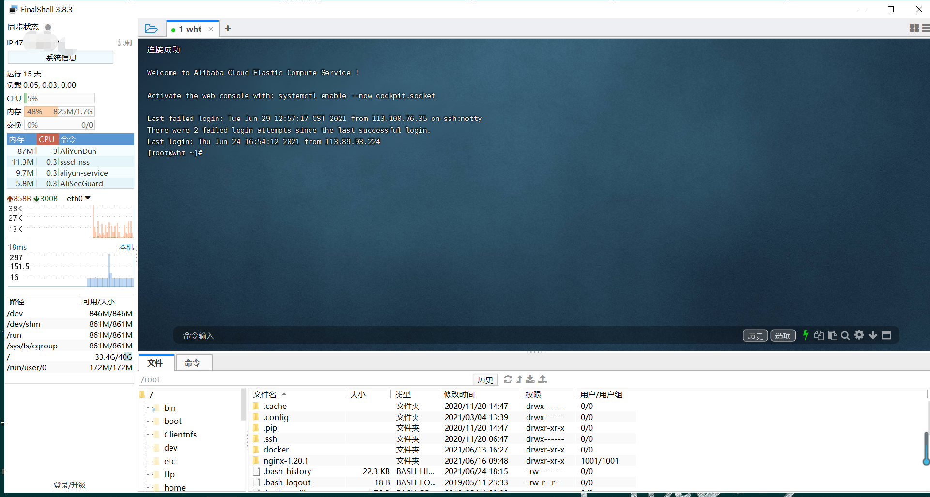
Task: Jump to terminal bottom with down arrow
Action: click(x=873, y=335)
